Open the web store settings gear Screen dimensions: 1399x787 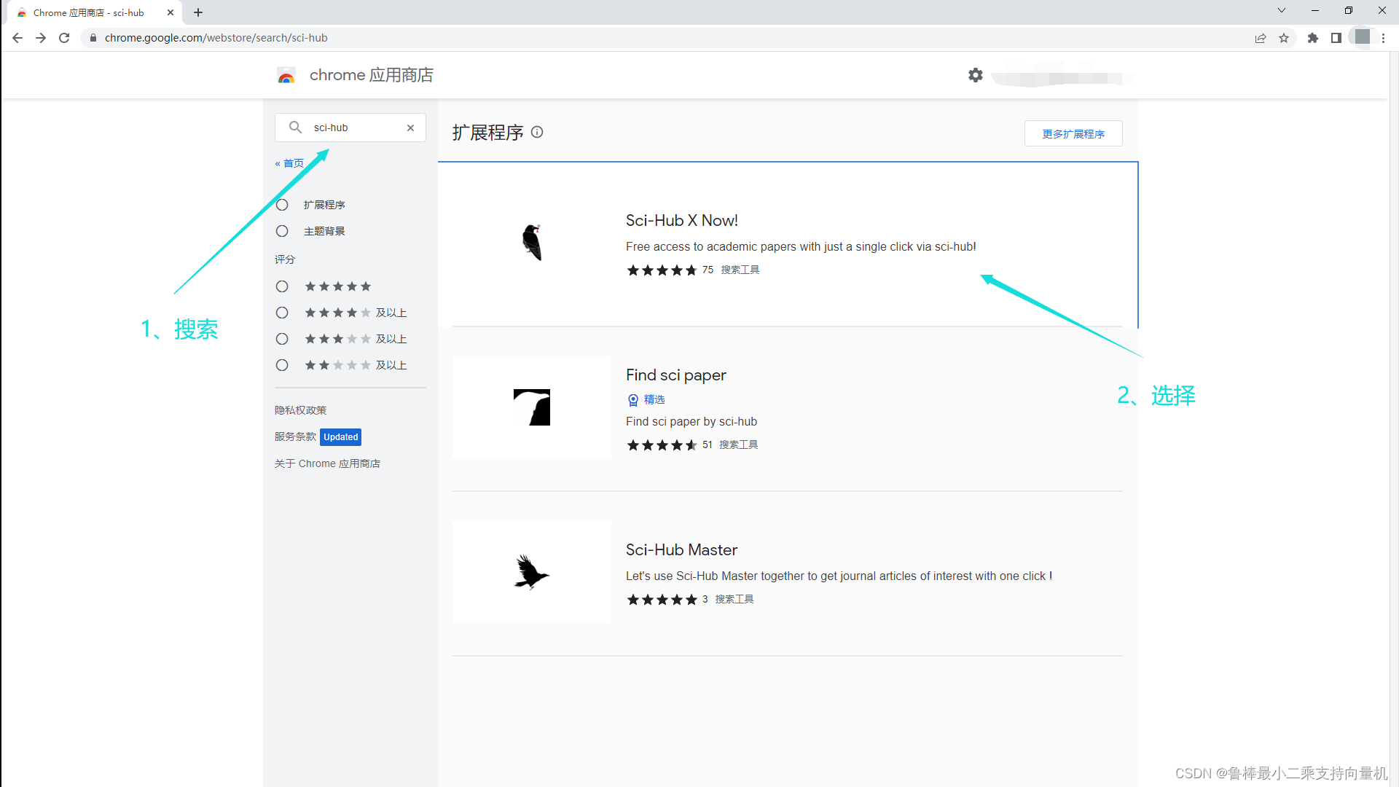[x=976, y=75]
